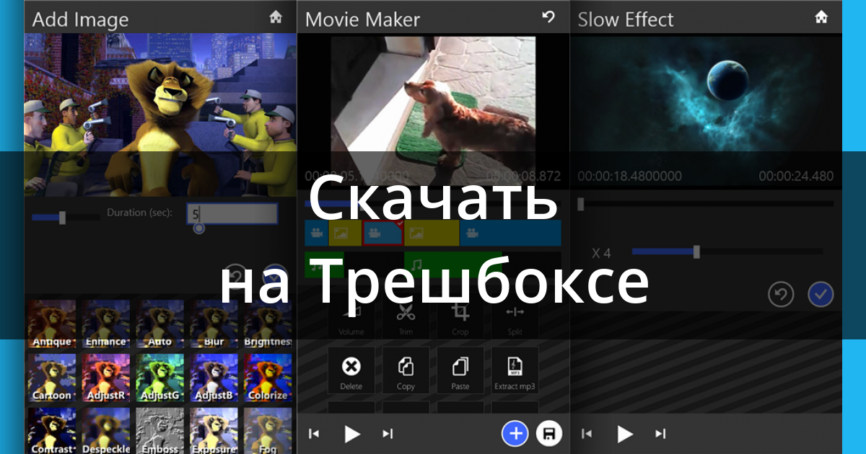866x454 pixels.
Task: Choose the Split clip tool
Action: coord(515,317)
